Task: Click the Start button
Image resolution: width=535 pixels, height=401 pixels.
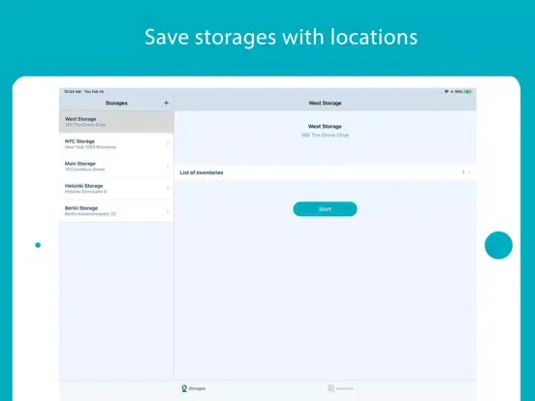Action: [x=325, y=209]
